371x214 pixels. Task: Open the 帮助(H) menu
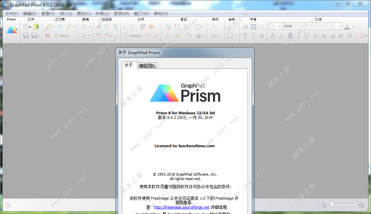click(161, 13)
